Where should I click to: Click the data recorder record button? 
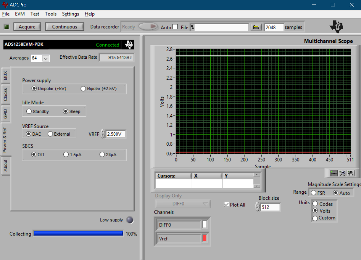click(x=148, y=27)
